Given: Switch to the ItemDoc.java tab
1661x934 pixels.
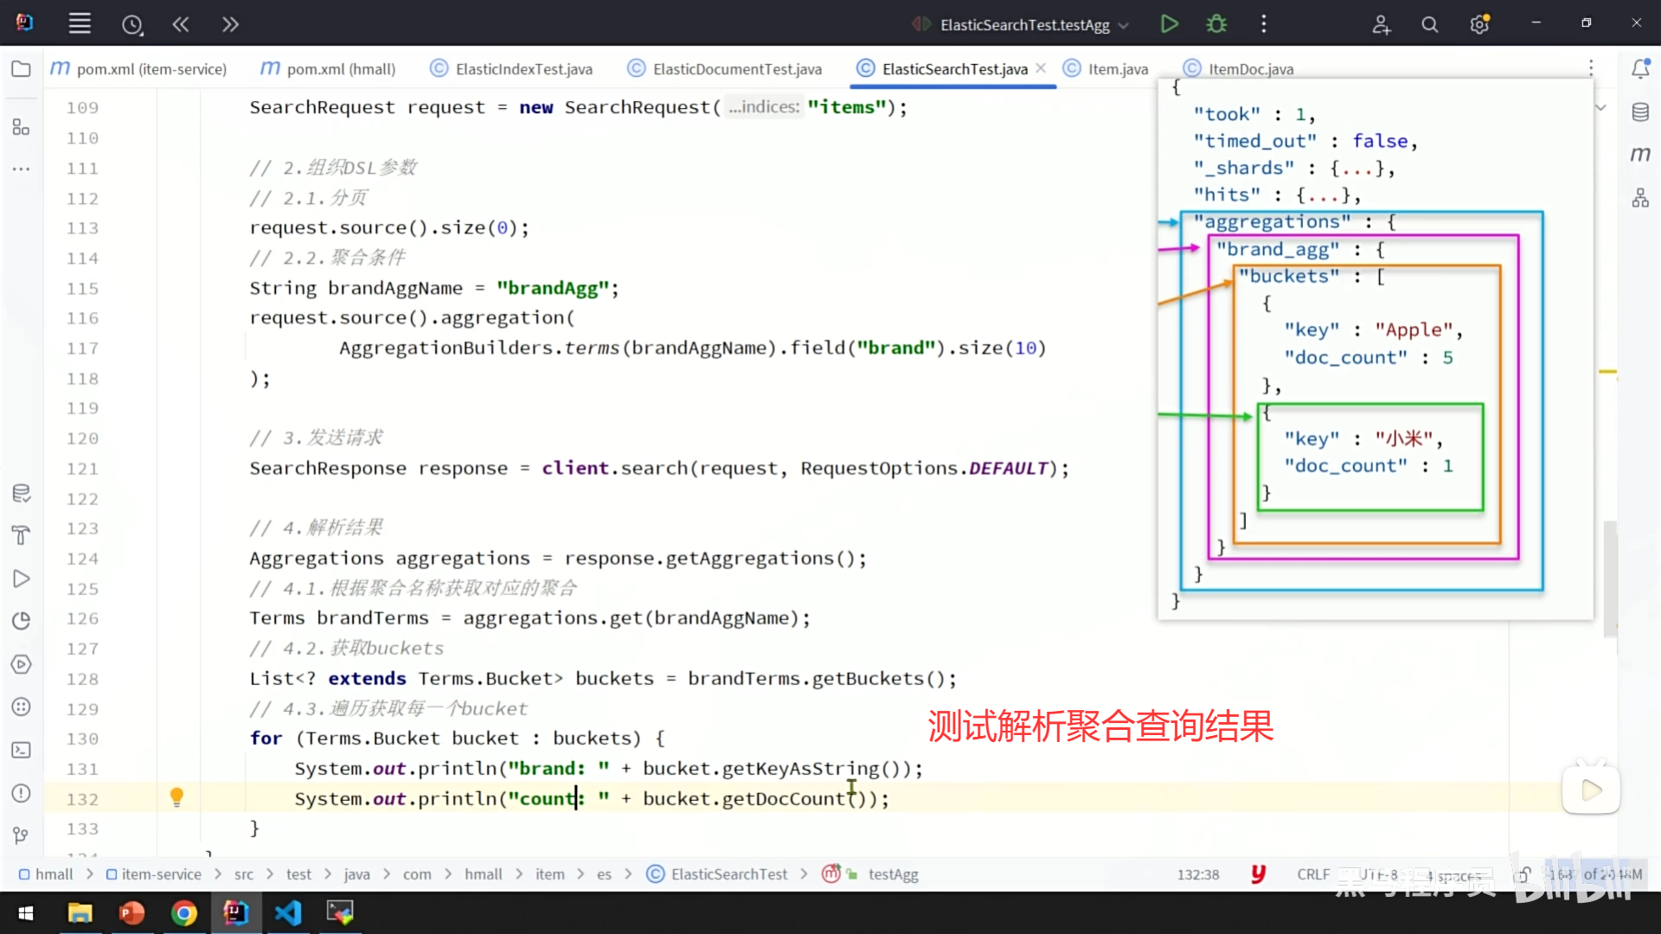Looking at the screenshot, I should tap(1250, 69).
